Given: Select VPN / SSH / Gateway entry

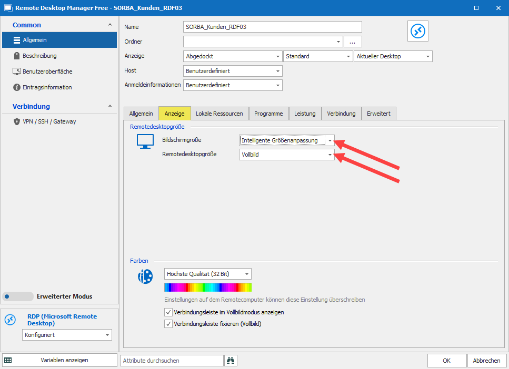Looking at the screenshot, I should point(49,121).
